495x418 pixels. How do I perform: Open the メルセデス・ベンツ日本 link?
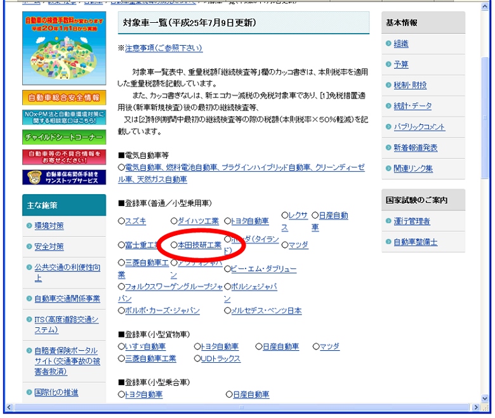[x=266, y=311]
